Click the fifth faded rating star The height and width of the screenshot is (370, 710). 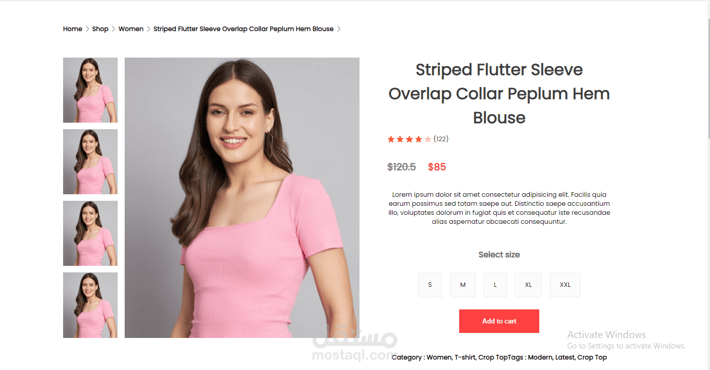click(428, 139)
